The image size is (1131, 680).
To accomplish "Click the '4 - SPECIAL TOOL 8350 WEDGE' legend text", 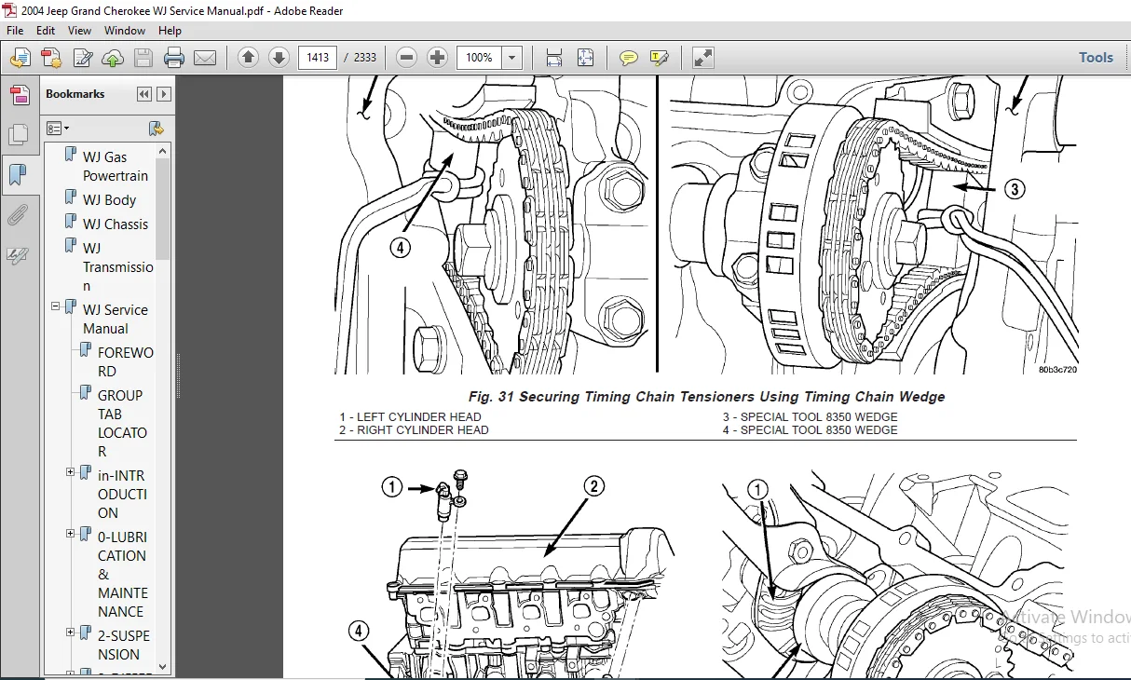I will (810, 430).
